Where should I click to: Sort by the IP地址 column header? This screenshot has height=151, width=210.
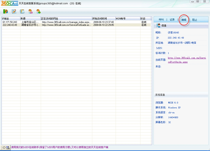tap(11, 19)
